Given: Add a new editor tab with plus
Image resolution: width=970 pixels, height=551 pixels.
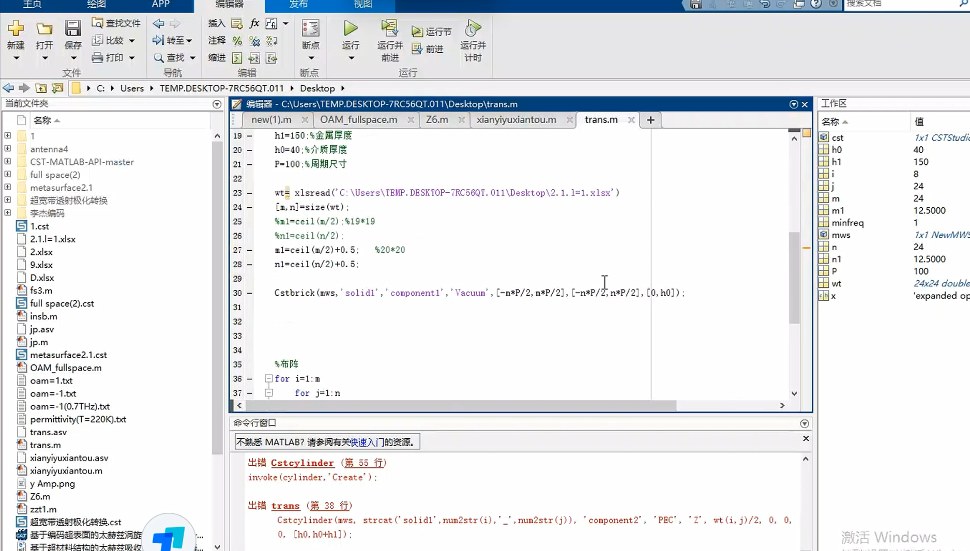Looking at the screenshot, I should pos(650,120).
